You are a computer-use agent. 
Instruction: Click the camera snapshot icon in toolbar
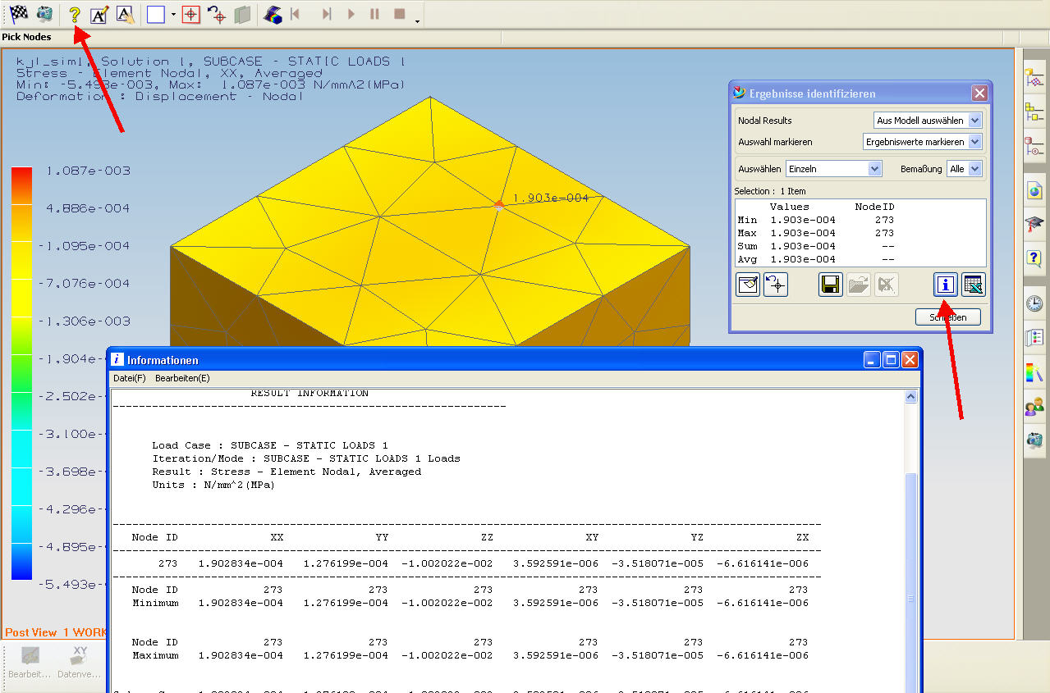pyautogui.click(x=44, y=14)
